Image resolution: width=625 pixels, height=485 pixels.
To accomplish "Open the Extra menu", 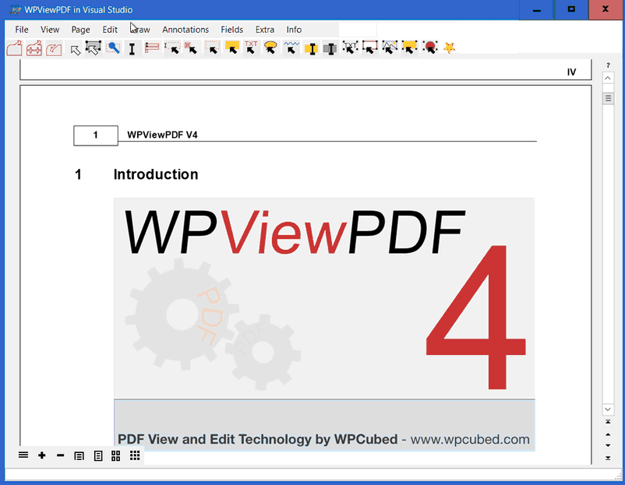I will [x=265, y=30].
